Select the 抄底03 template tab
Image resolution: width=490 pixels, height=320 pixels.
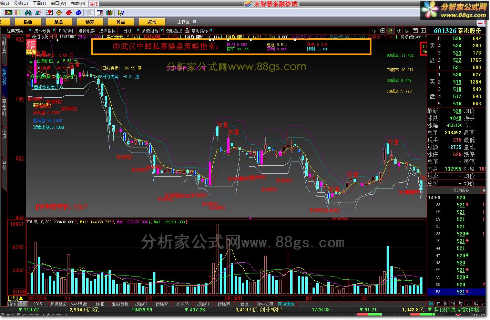coord(183,304)
